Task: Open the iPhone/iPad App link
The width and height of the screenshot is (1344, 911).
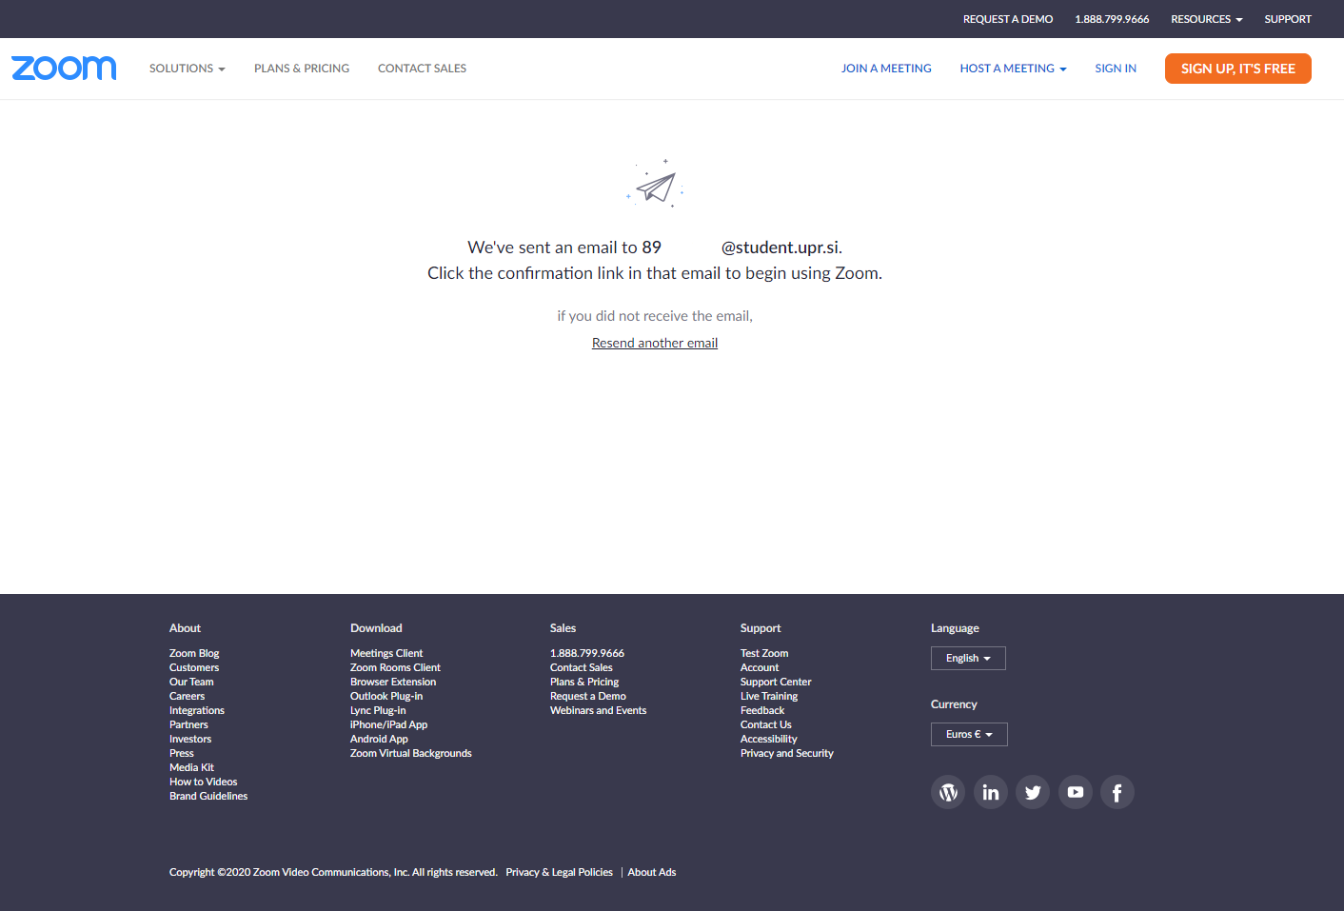Action: [388, 724]
